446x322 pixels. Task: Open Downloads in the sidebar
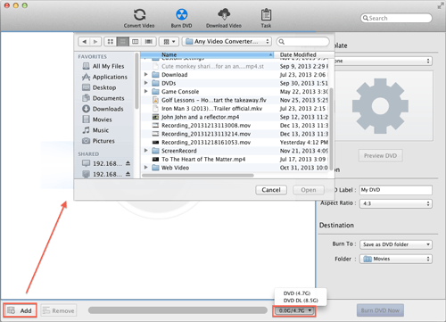click(x=103, y=109)
